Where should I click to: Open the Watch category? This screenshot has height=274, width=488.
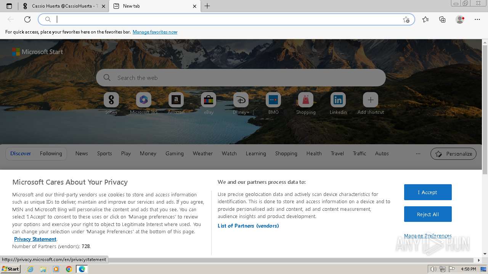[x=229, y=153]
